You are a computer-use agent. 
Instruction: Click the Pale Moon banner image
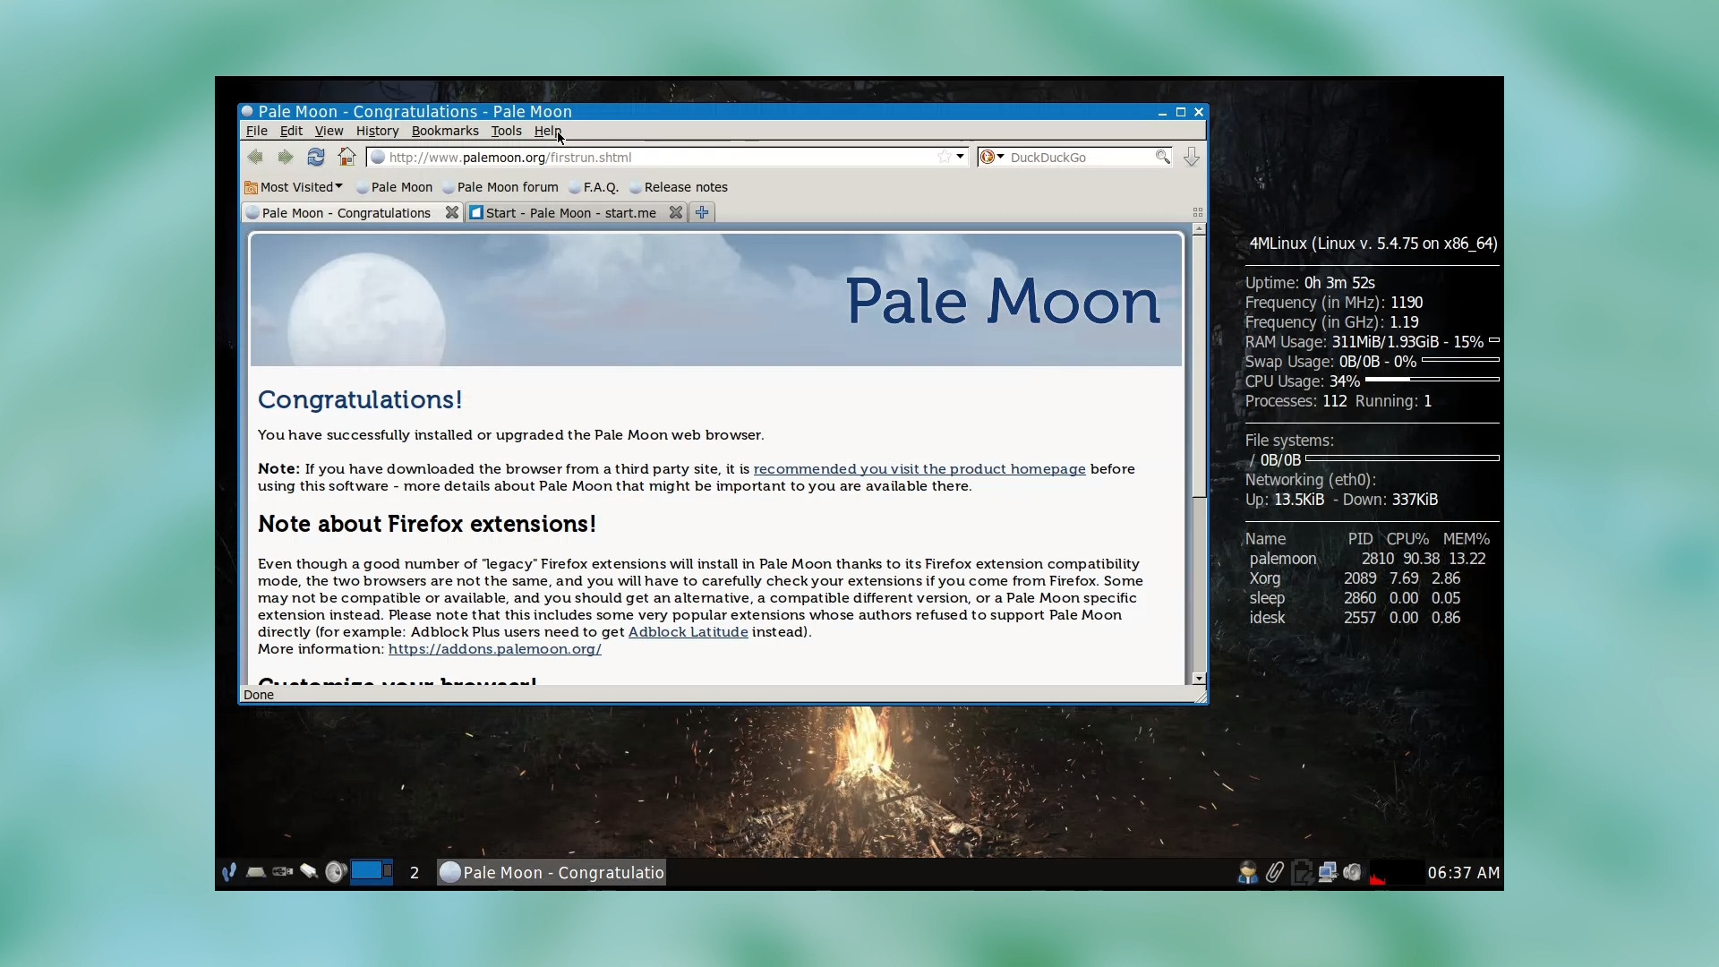tap(716, 300)
